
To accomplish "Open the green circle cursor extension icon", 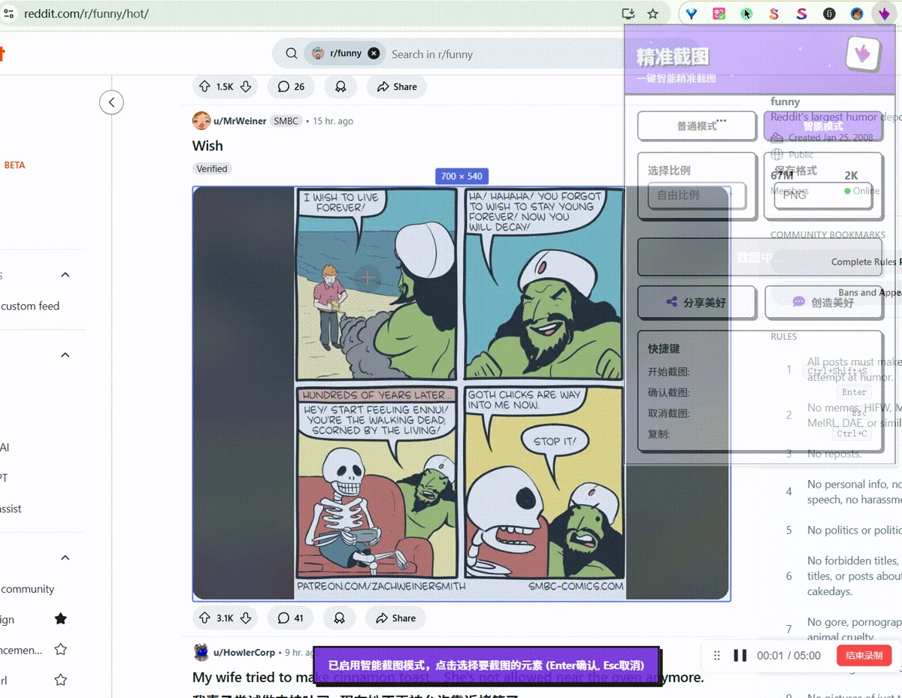I will [746, 14].
